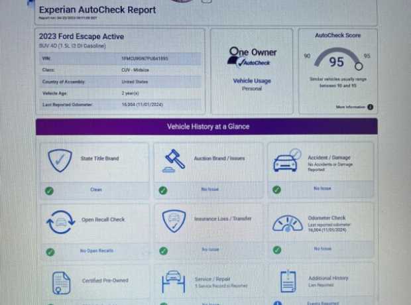This screenshot has width=411, height=305.
Task: Click the Accident / Damage car icon
Action: point(287,160)
